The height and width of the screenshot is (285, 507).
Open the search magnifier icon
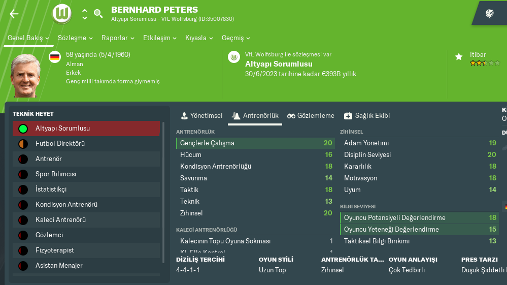pyautogui.click(x=98, y=14)
